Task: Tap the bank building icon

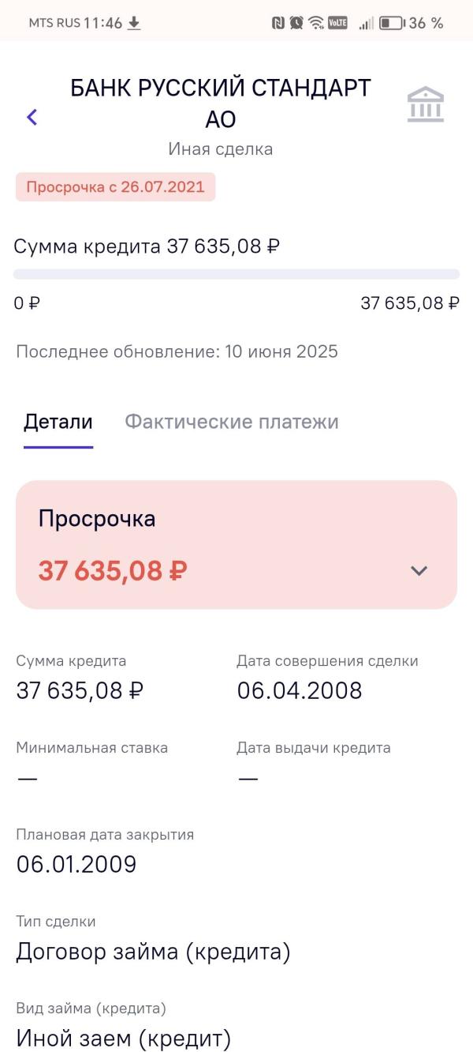Action: [426, 105]
